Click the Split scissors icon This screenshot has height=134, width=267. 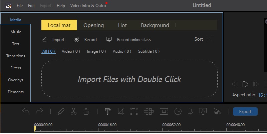coord(73,112)
